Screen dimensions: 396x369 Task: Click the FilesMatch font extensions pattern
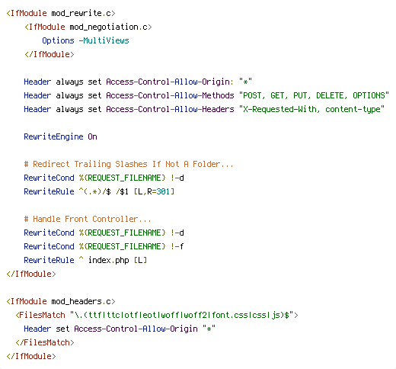[x=181, y=315]
